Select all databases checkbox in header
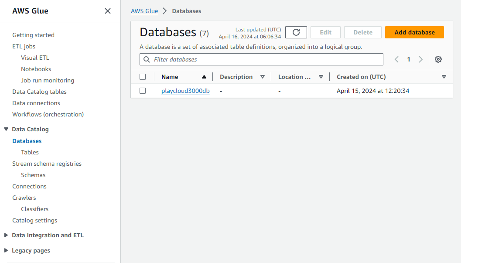Image resolution: width=485 pixels, height=263 pixels. coord(143,77)
